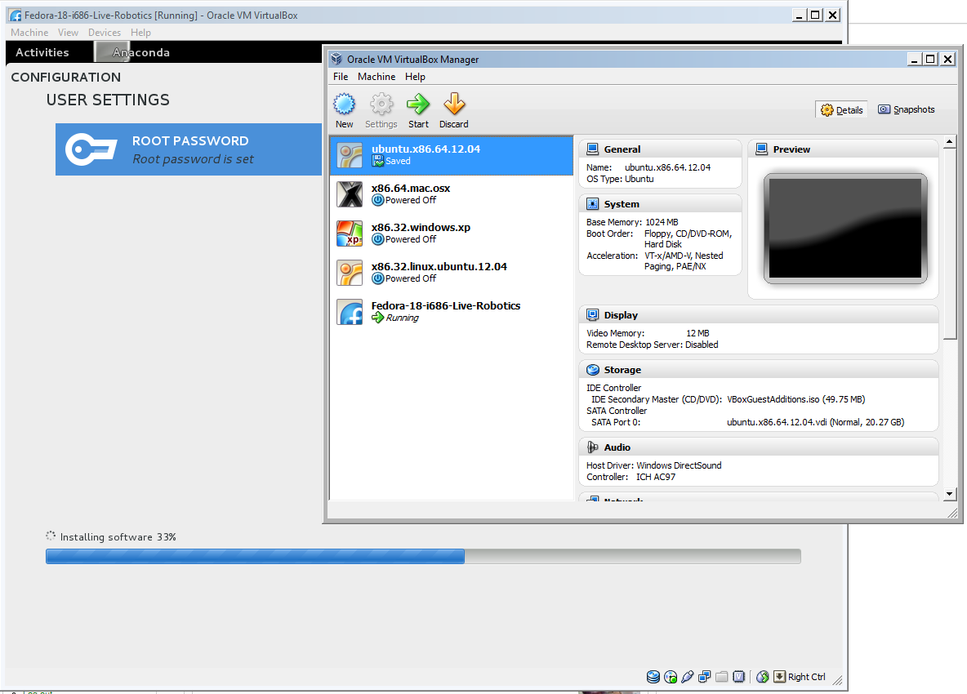Click the optical CD/DVD status icon
967x694 pixels.
671,677
